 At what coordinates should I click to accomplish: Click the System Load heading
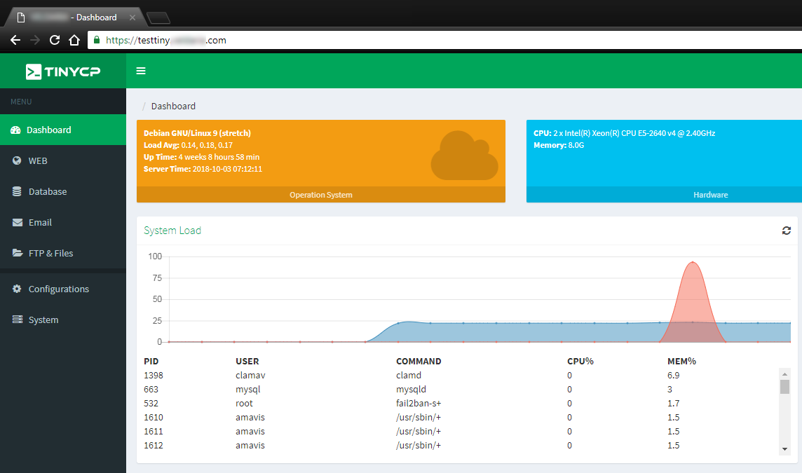[172, 231]
